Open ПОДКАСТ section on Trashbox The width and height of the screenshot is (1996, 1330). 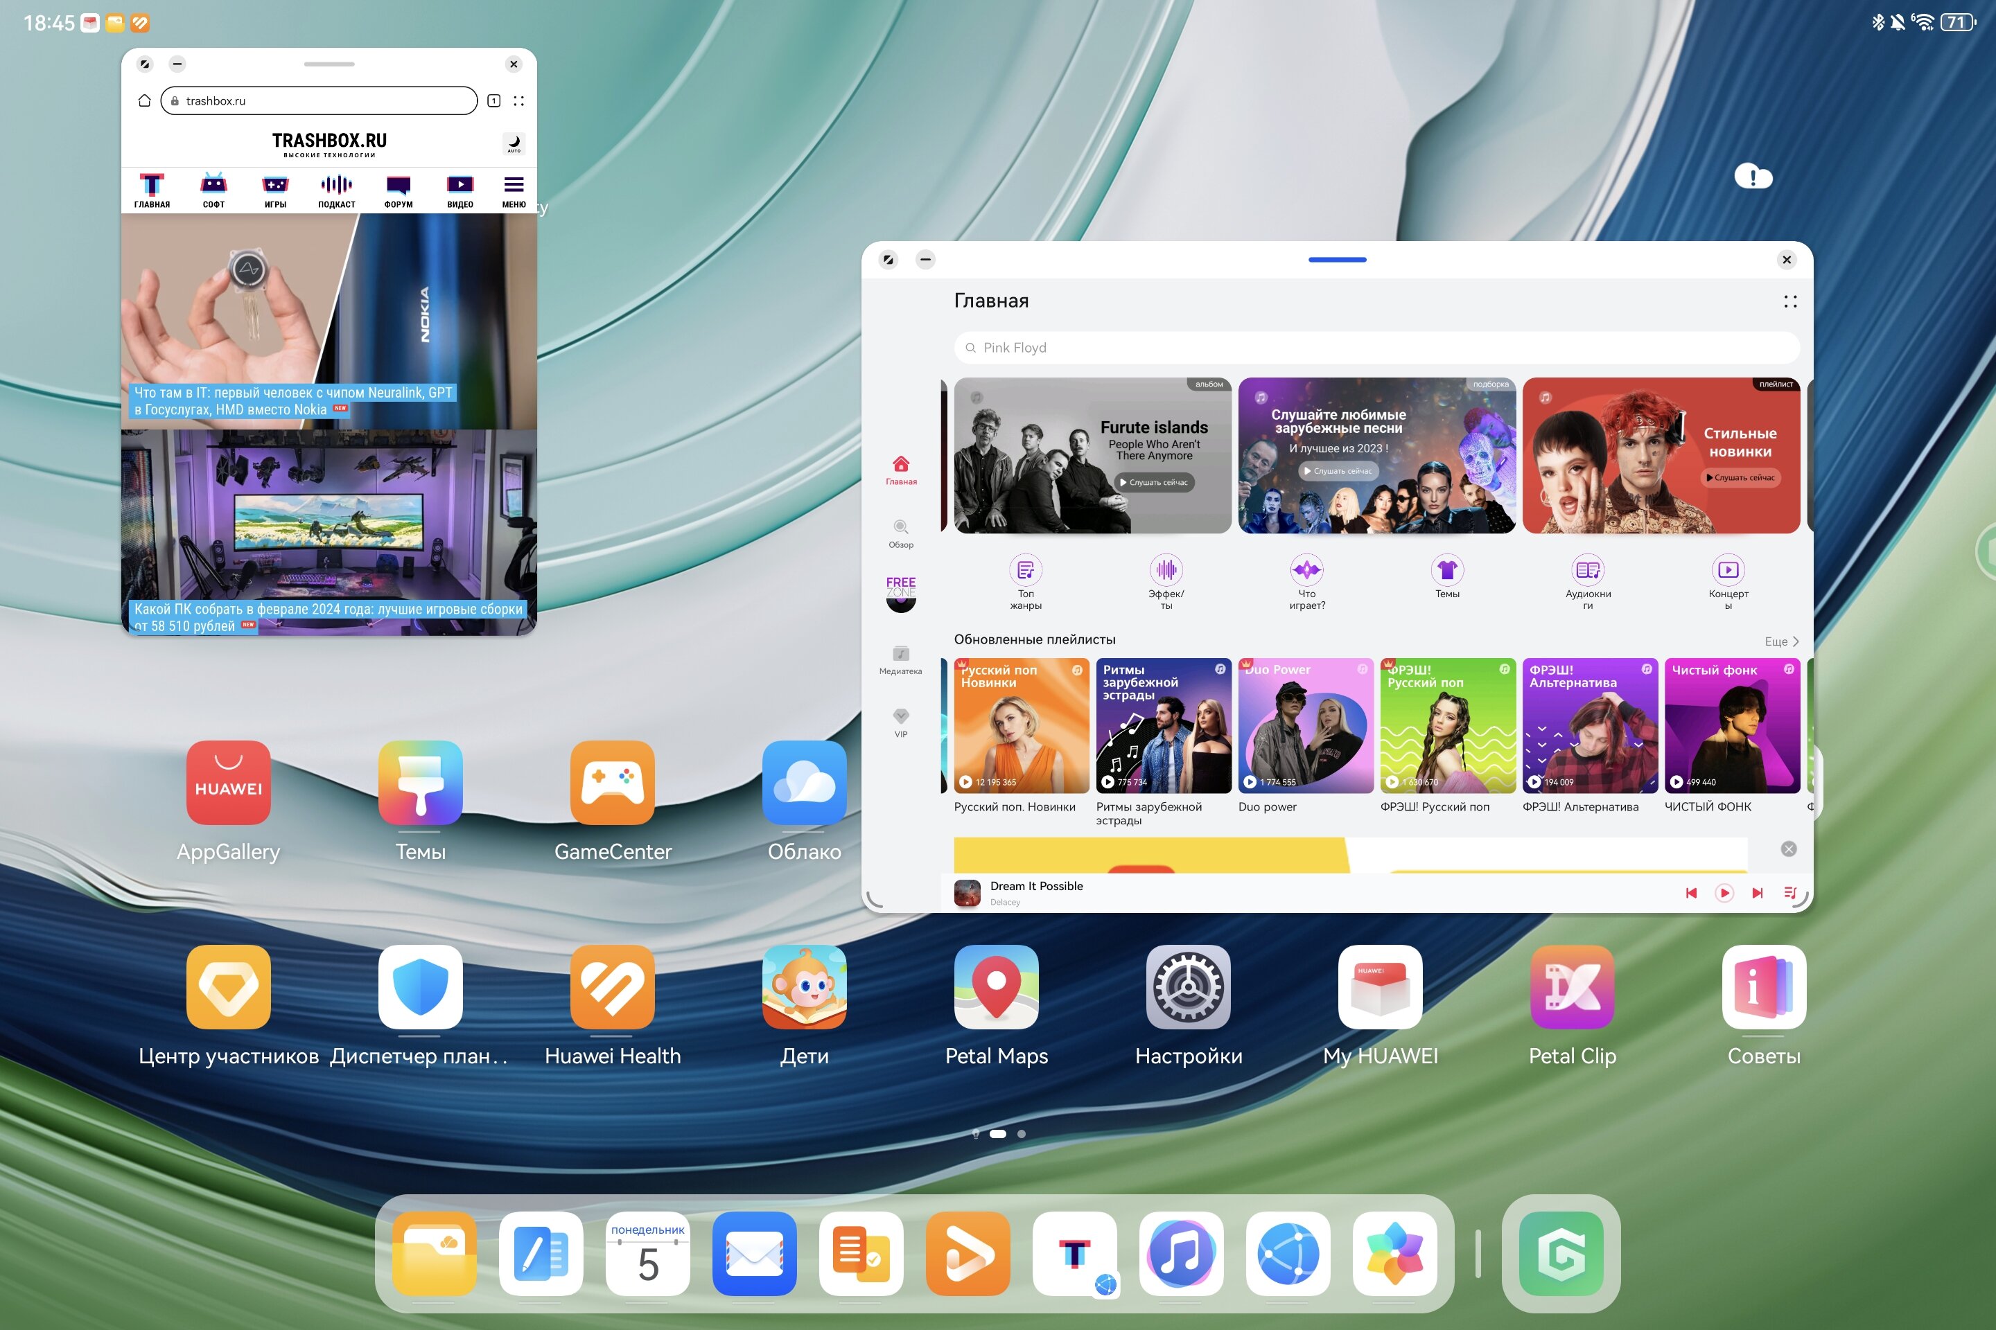tap(337, 191)
